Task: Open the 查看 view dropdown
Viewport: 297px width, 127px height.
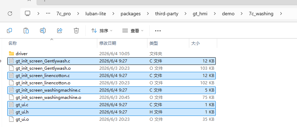Action: pyautogui.click(x=133, y=31)
